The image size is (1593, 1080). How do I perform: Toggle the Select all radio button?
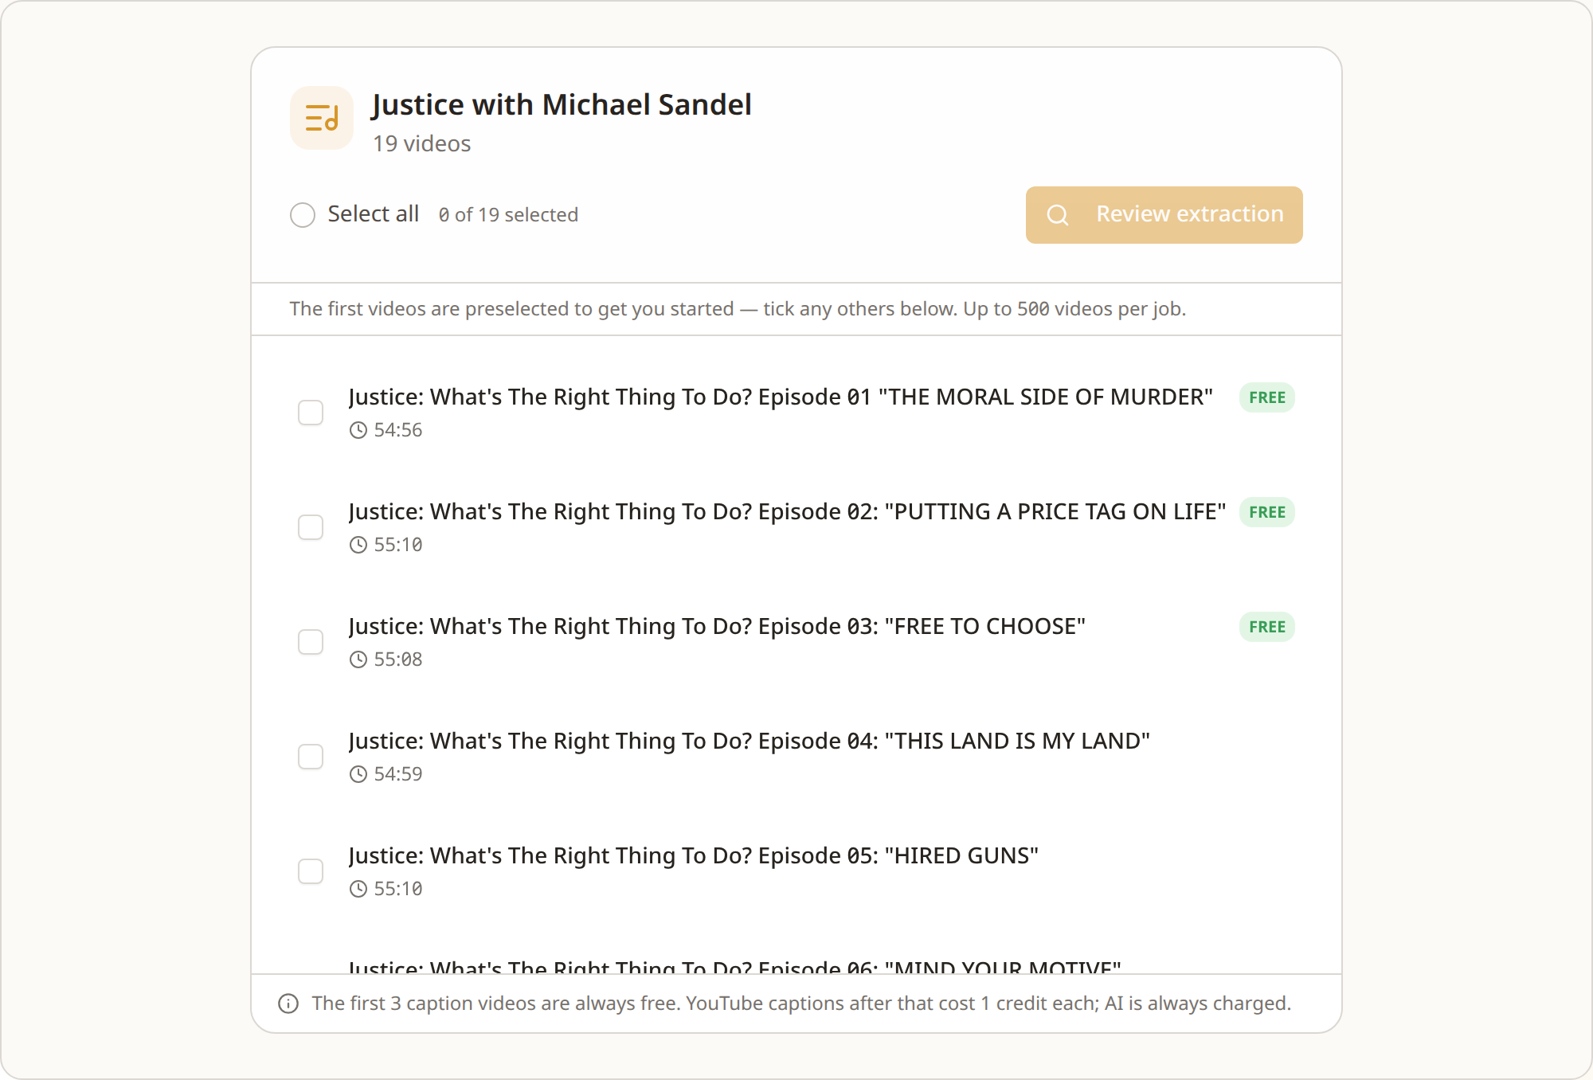(x=303, y=215)
